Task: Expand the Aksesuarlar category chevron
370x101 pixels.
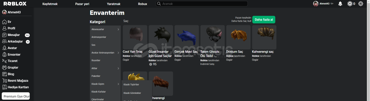Action: click(118, 29)
